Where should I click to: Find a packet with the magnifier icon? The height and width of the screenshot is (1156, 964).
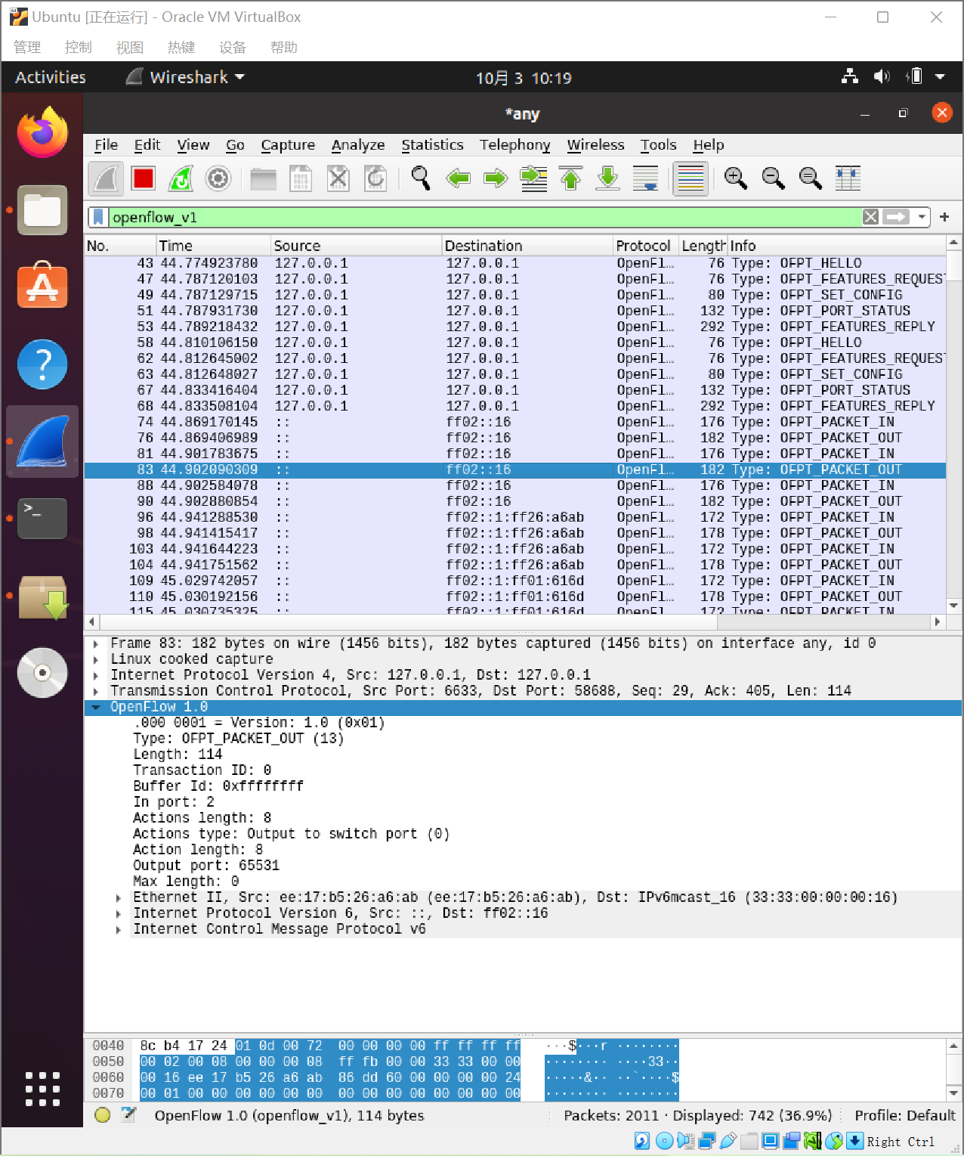click(421, 178)
